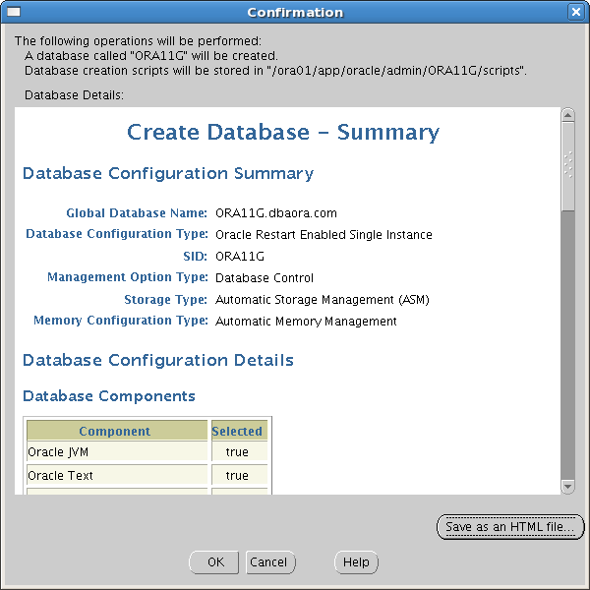Image resolution: width=590 pixels, height=590 pixels.
Task: Click the Confirmation title bar text
Action: 295,13
